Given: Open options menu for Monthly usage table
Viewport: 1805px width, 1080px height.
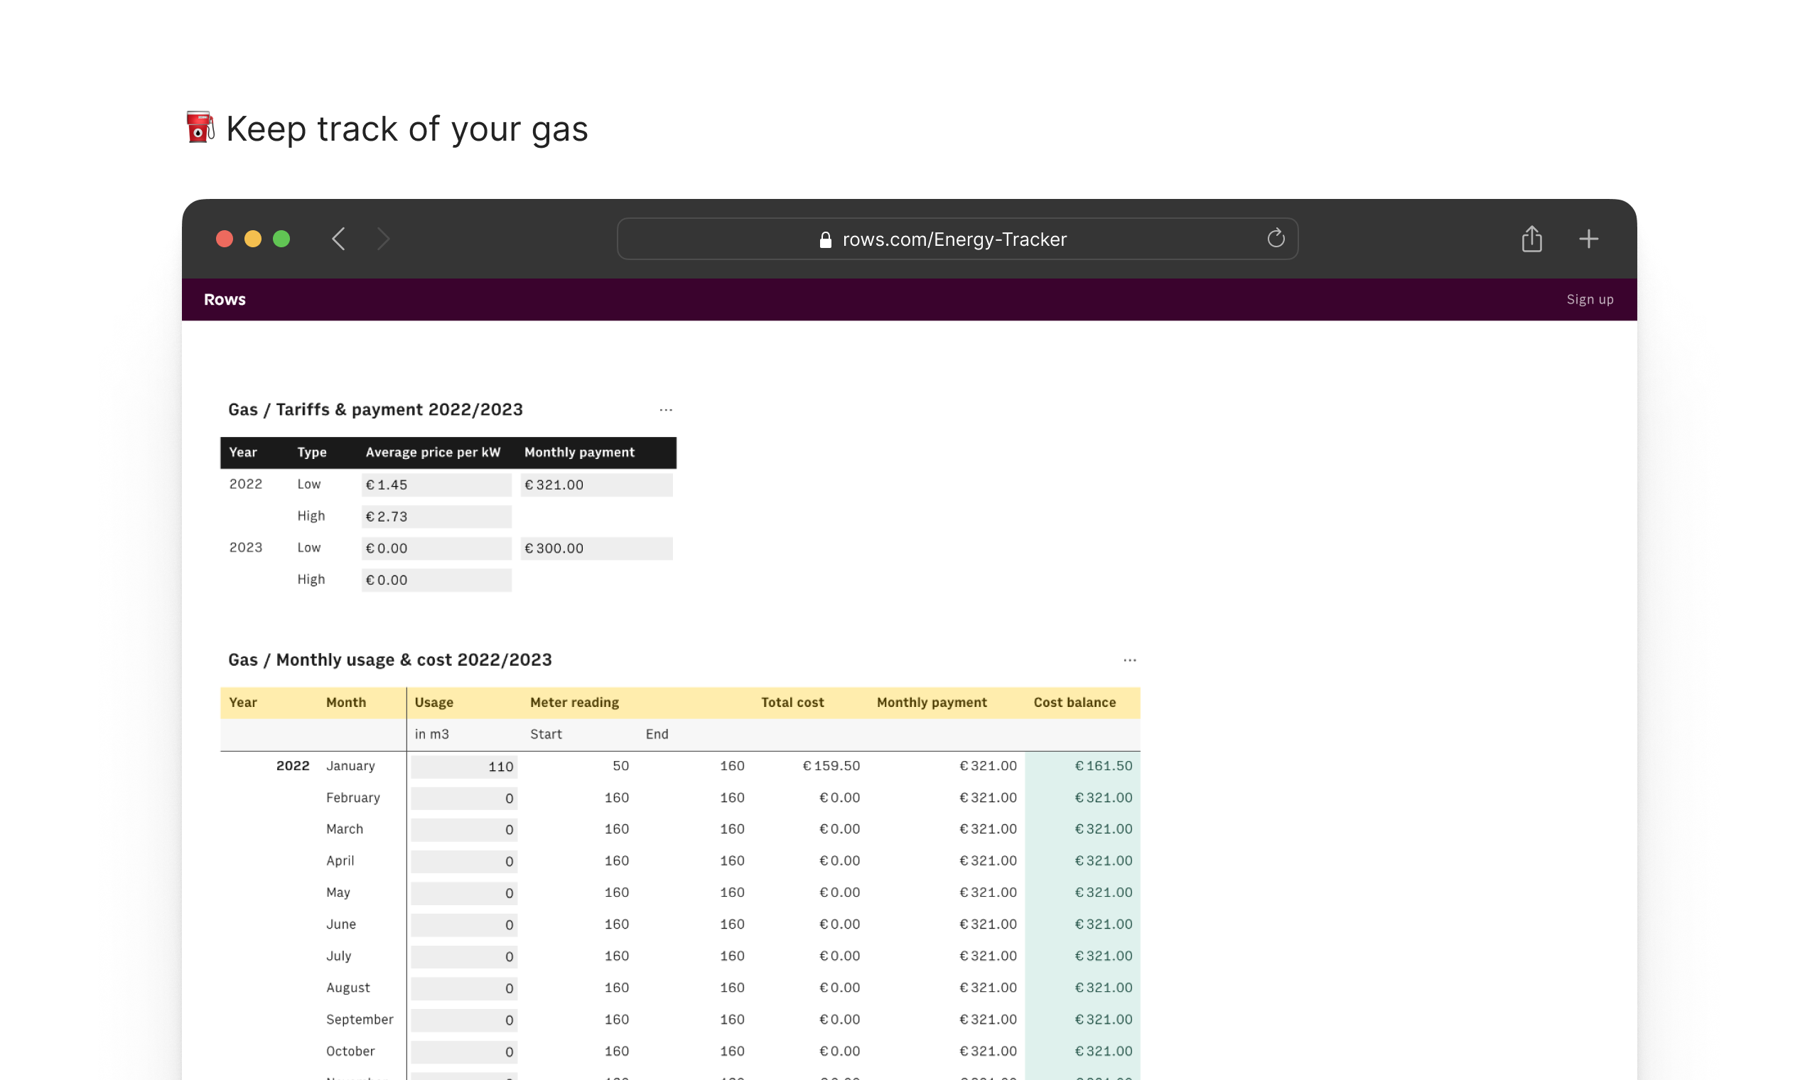Looking at the screenshot, I should coord(1129,660).
